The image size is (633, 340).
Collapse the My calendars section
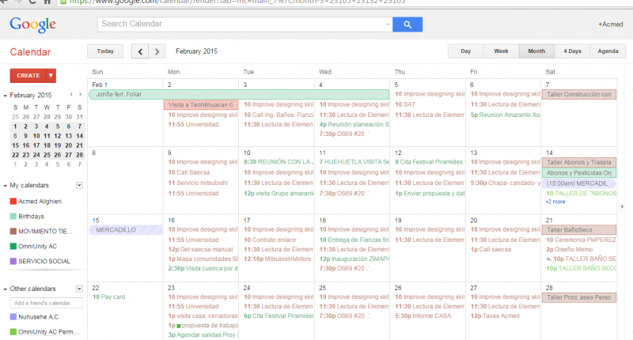coord(6,186)
